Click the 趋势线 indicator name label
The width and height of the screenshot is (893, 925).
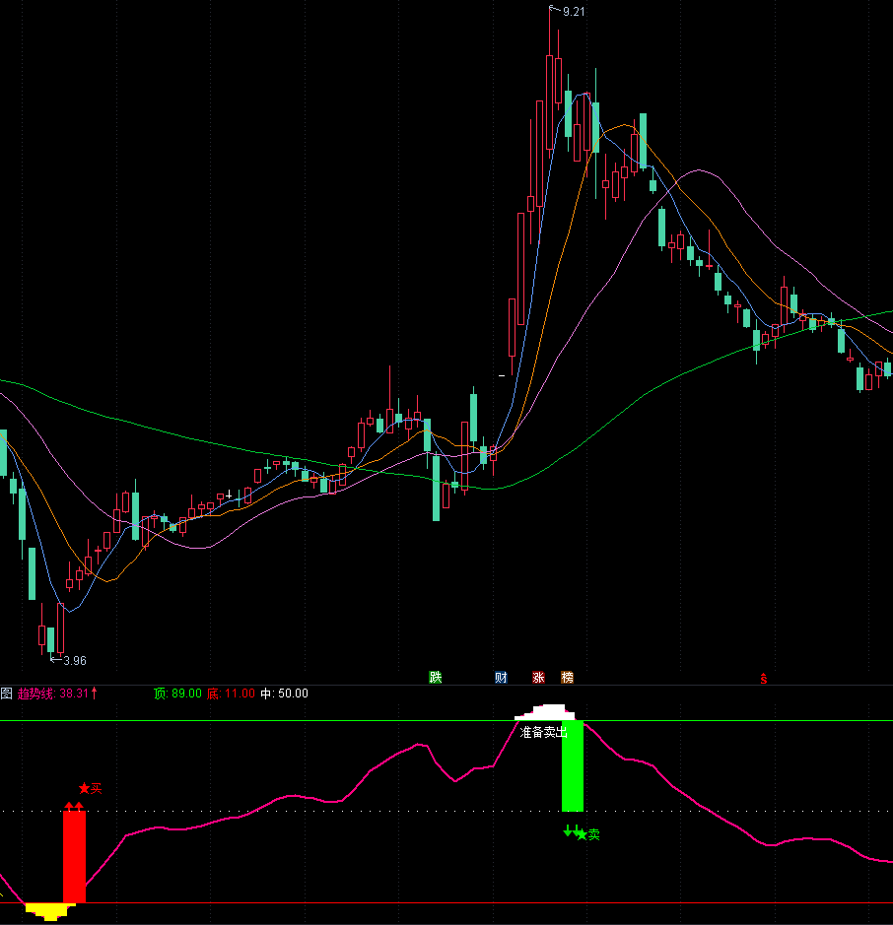tap(37, 694)
